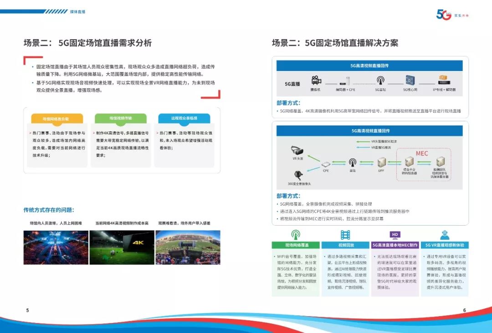Click the 部署方式 heading under VR diagram

click(288, 196)
